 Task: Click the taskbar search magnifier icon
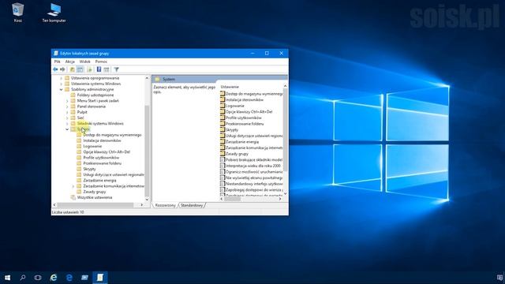click(23, 278)
